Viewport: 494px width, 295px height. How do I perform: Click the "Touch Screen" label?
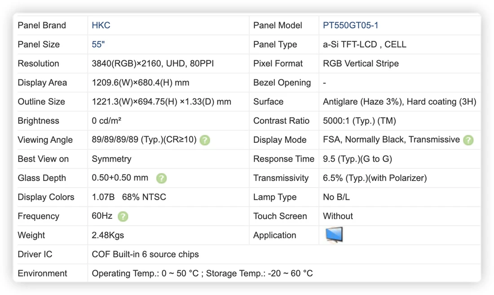[280, 216]
